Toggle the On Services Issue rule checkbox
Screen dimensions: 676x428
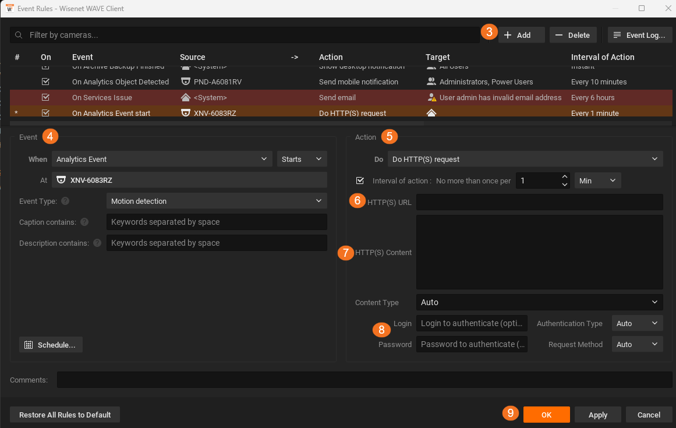[45, 97]
